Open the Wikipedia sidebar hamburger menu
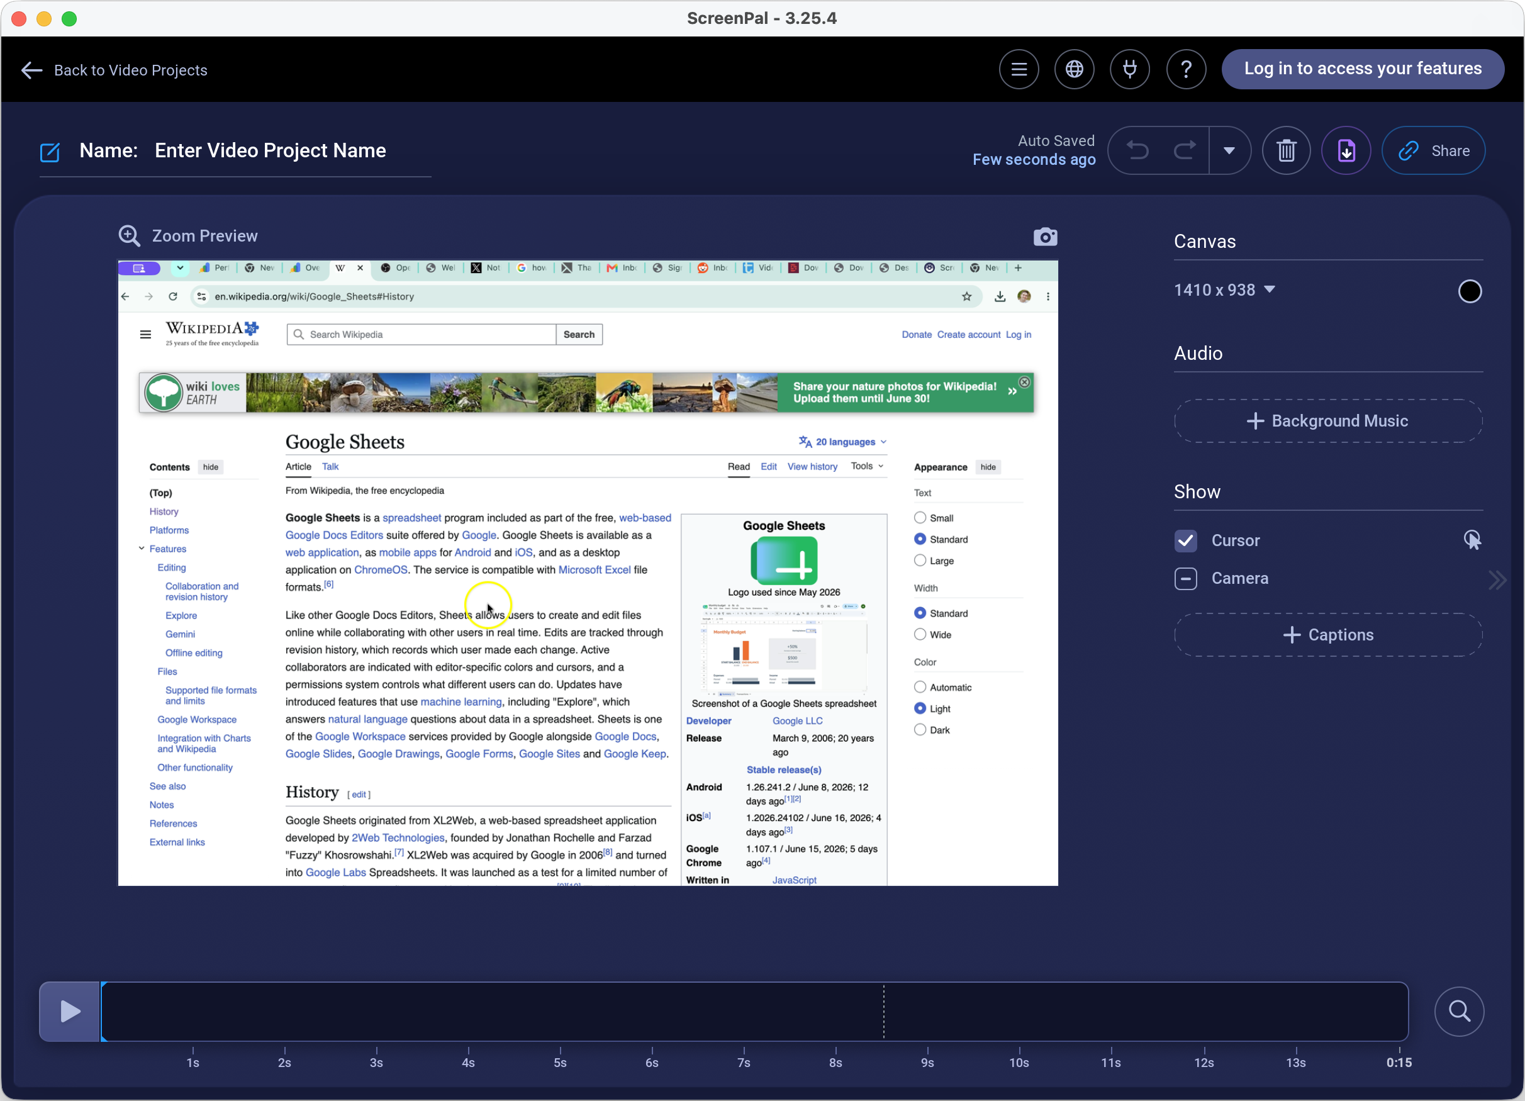The image size is (1525, 1101). point(145,334)
